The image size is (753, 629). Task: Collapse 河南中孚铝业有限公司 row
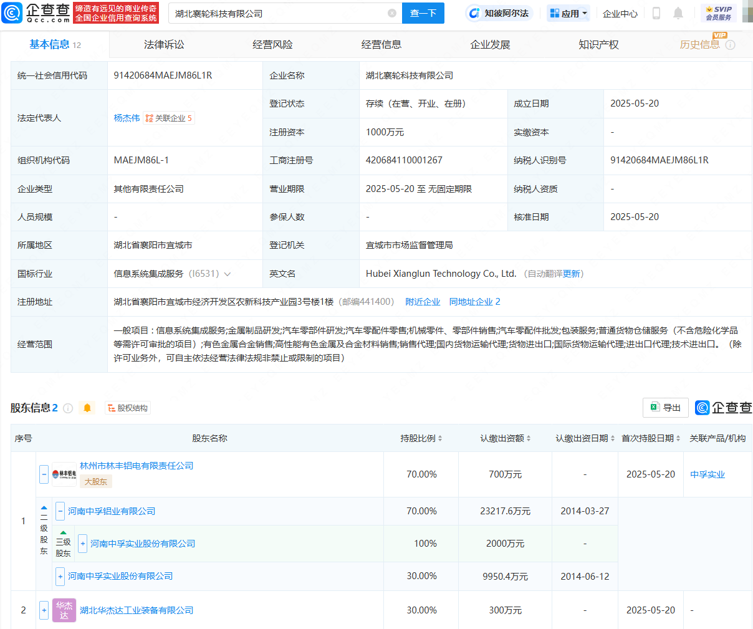[x=60, y=511]
